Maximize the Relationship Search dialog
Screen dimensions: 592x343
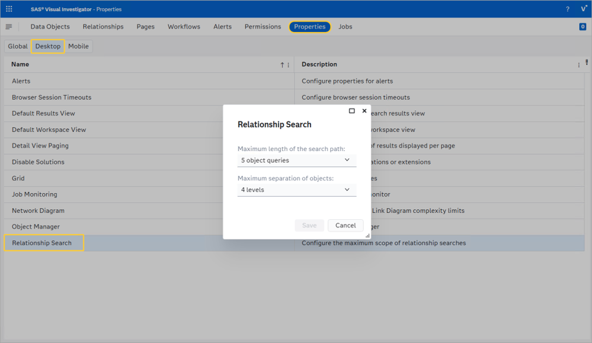point(352,111)
